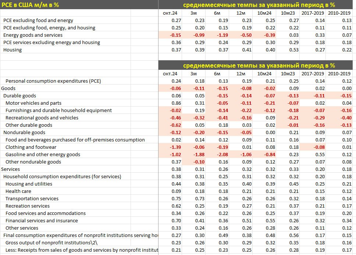356x255 pixels.
Task: Click the 'Durable goods' row label
Action: pos(20,96)
